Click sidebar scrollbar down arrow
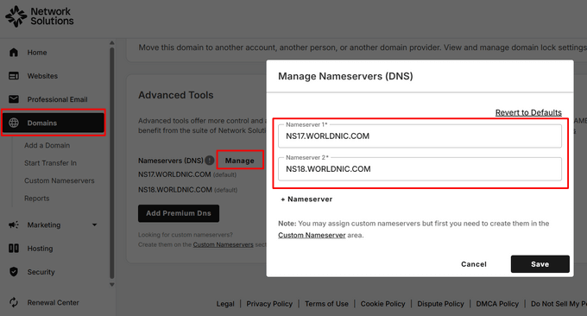This screenshot has width=587, height=316. pos(112,285)
